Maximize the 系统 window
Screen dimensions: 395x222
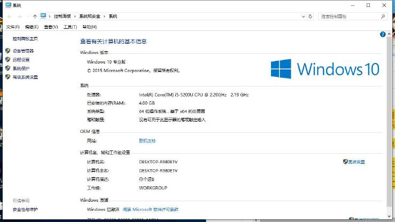coord(368,5)
